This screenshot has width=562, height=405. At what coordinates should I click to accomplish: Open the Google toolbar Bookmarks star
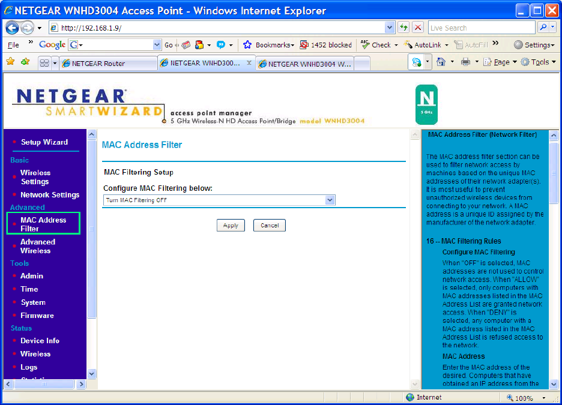[247, 45]
